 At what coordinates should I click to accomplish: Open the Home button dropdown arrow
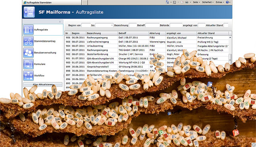(x=171, y=2)
